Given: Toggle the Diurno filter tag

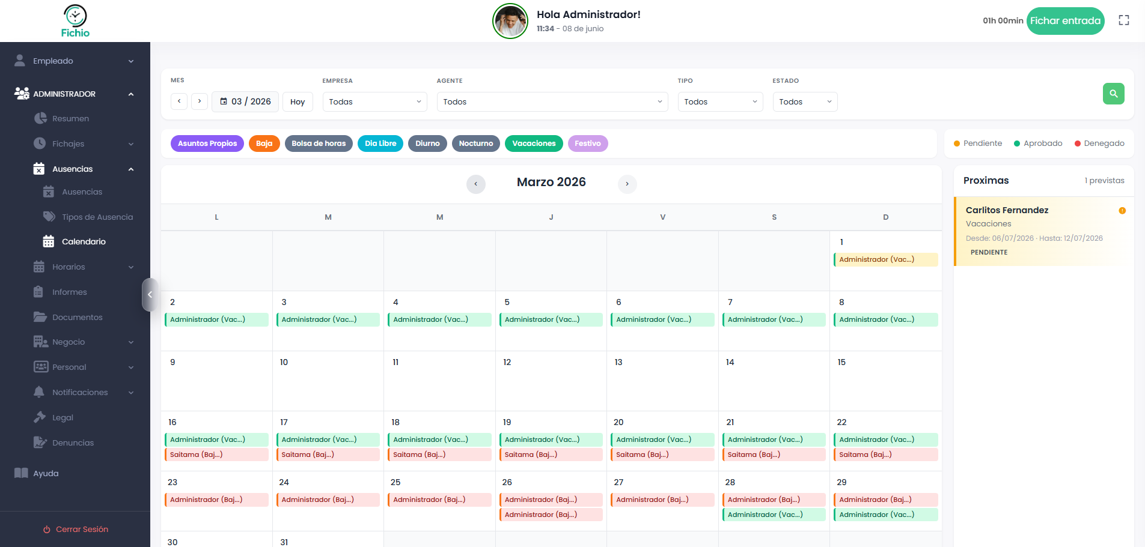Looking at the screenshot, I should point(427,144).
